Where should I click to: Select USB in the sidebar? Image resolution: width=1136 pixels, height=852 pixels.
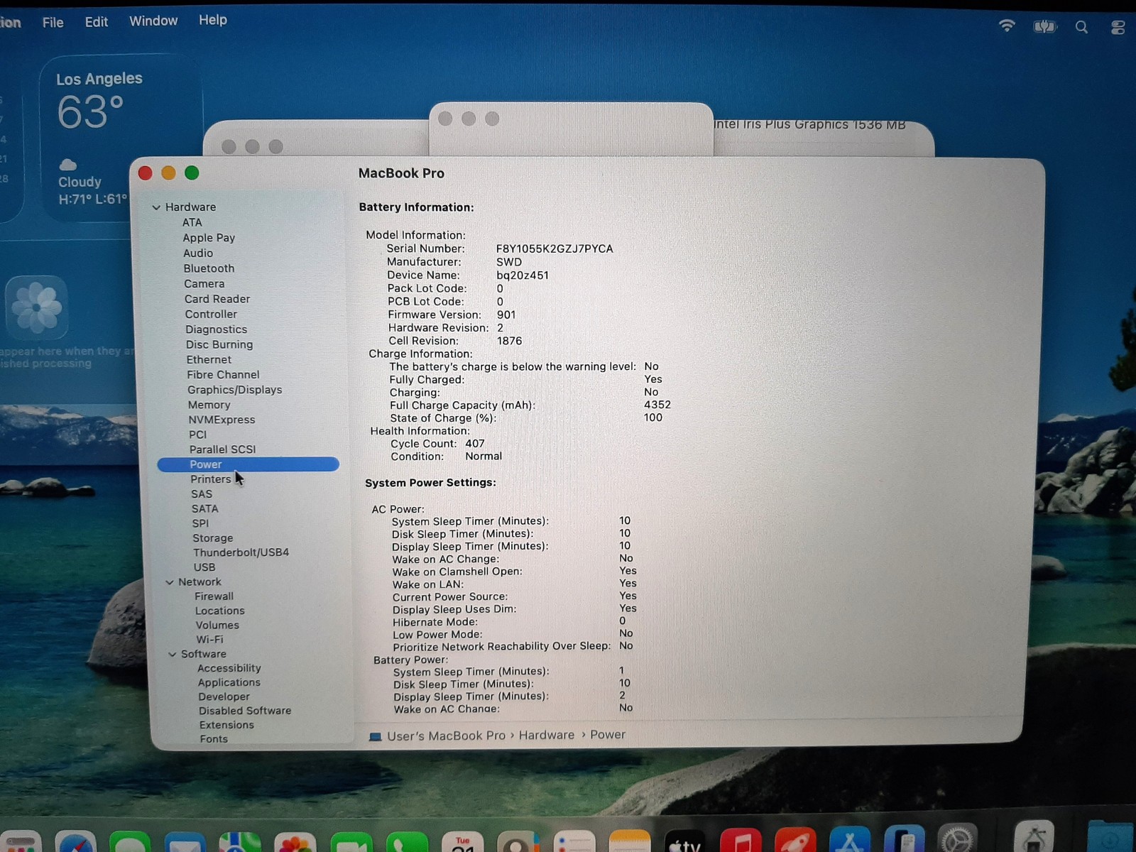pyautogui.click(x=204, y=567)
